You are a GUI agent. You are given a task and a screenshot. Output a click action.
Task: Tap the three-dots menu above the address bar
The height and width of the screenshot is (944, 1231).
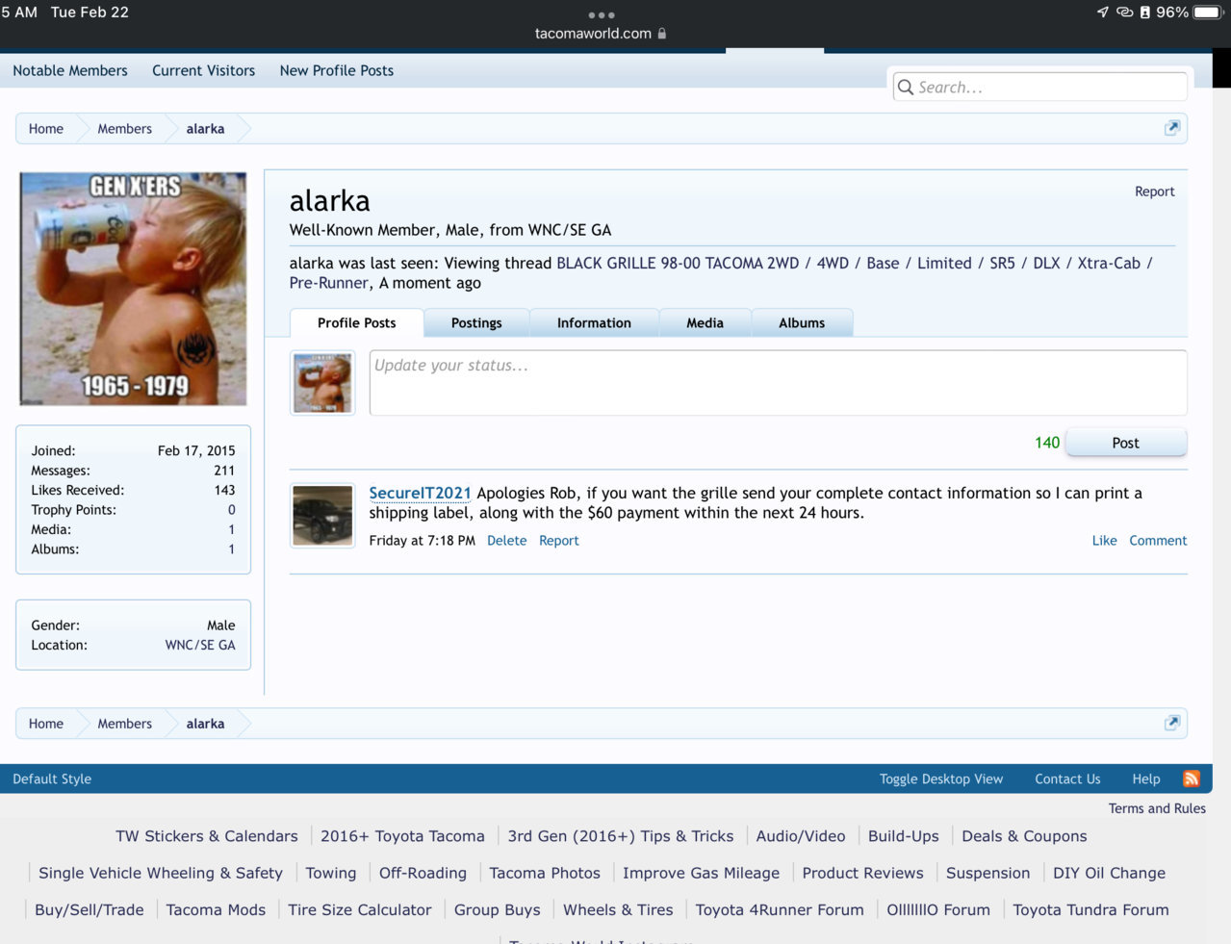pos(602,14)
